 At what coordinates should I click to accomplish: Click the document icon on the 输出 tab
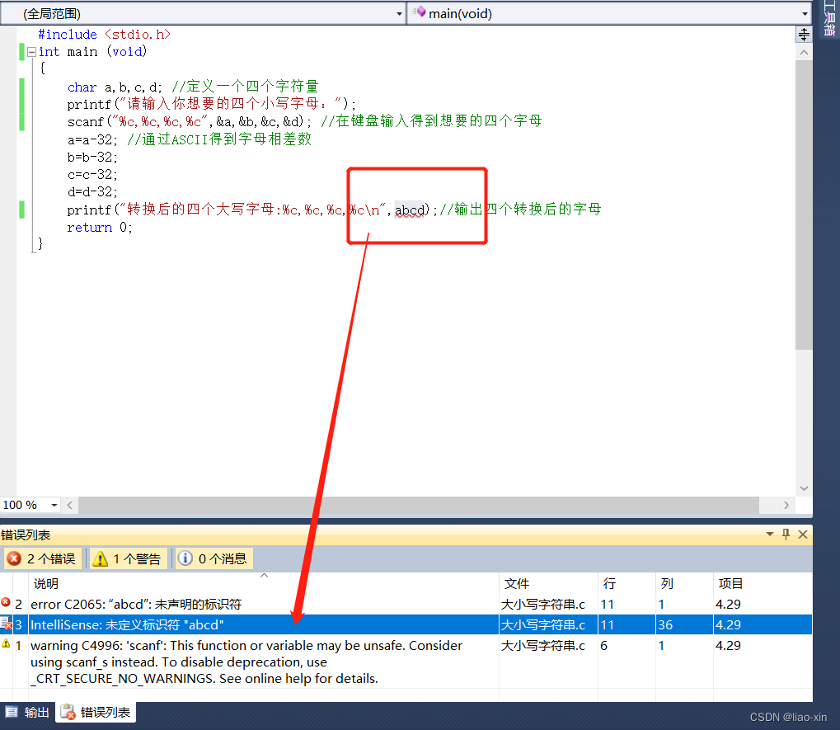(x=10, y=712)
